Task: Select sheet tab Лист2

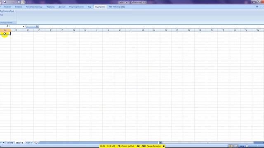Action: (x=19, y=143)
